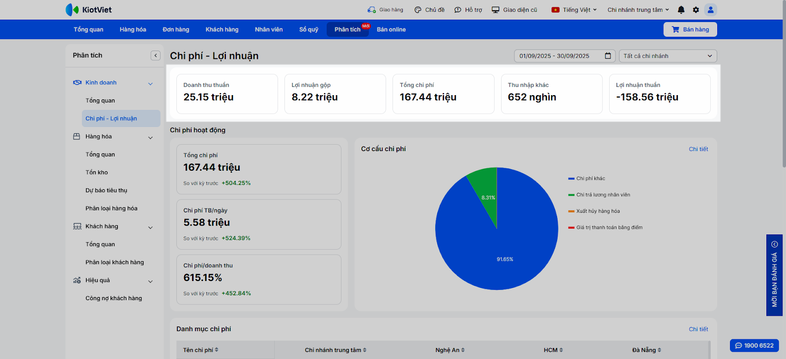Click the notification bell icon

pyautogui.click(x=681, y=10)
